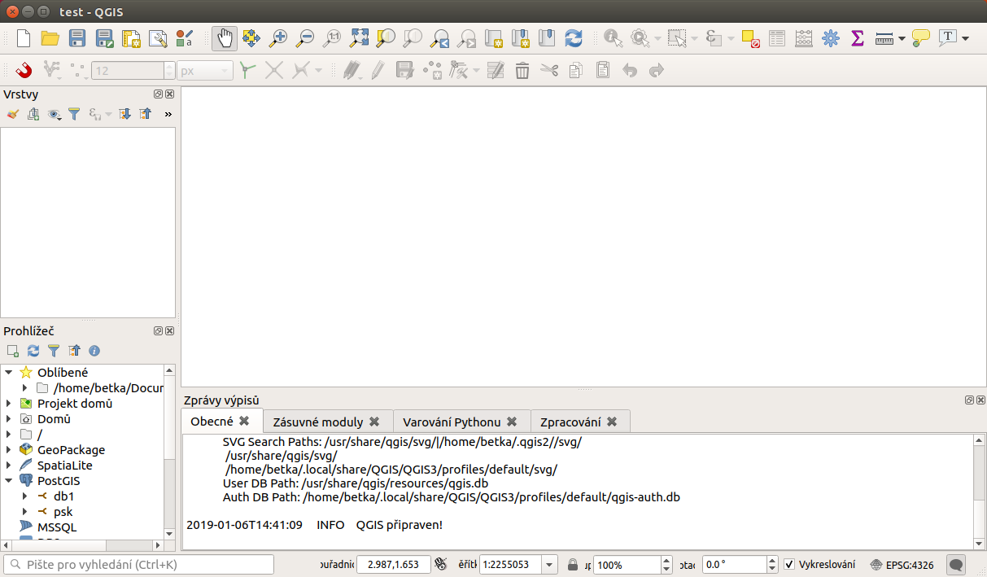Toggle the scale lock padlock icon

573,564
